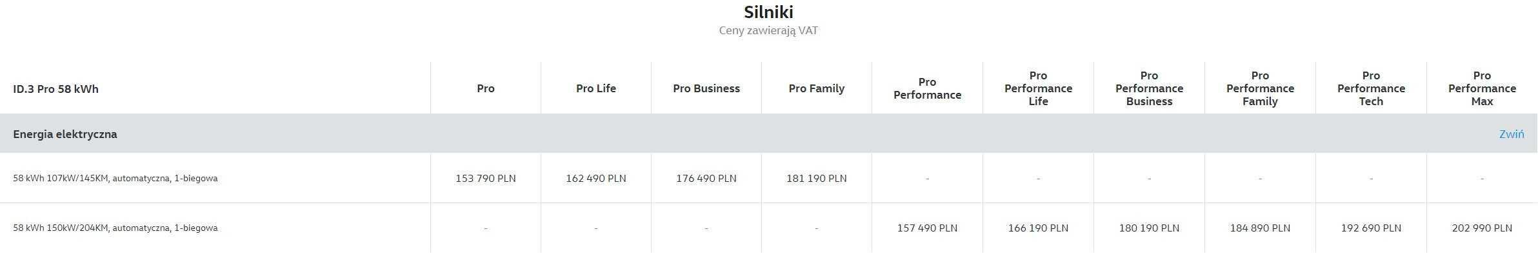
Task: Click the Pro Performance Business header
Action: tap(1149, 88)
